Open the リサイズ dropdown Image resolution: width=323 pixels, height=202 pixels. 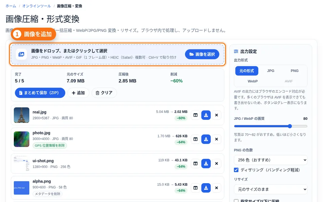(271, 189)
